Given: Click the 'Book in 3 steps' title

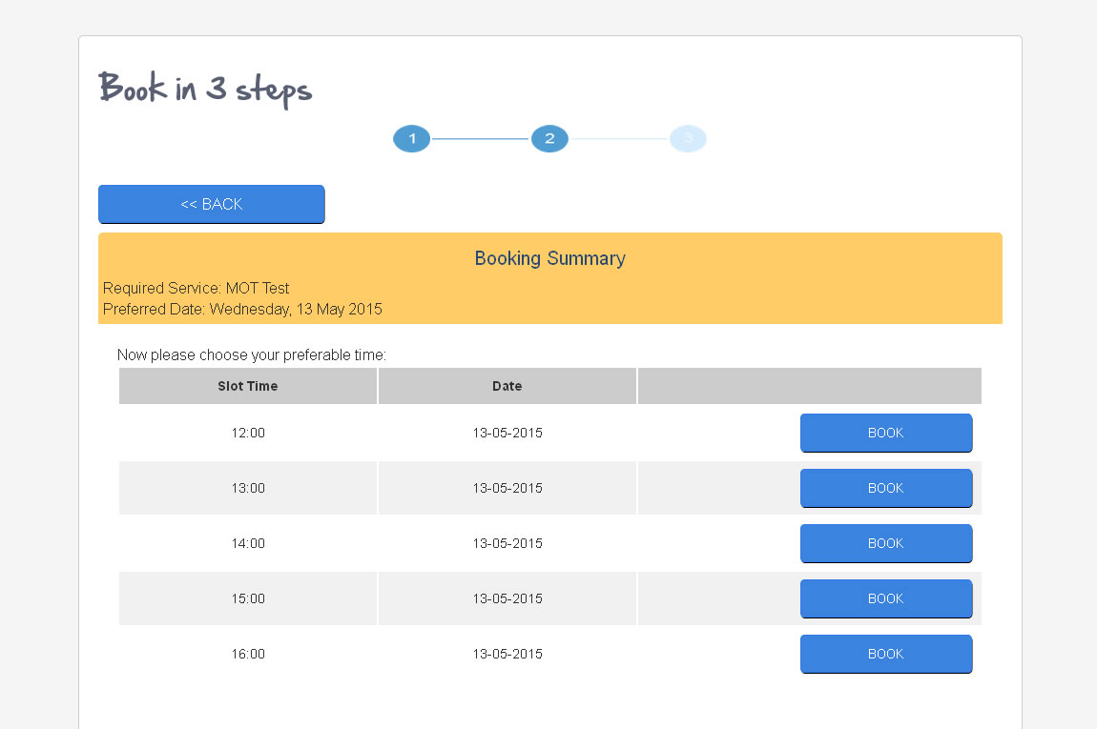Looking at the screenshot, I should click(205, 89).
